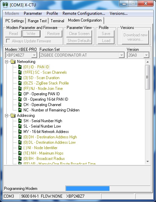This screenshot has height=202, width=156.
Task: Click the Addressing folder icon
Action: click(x=13, y=115)
